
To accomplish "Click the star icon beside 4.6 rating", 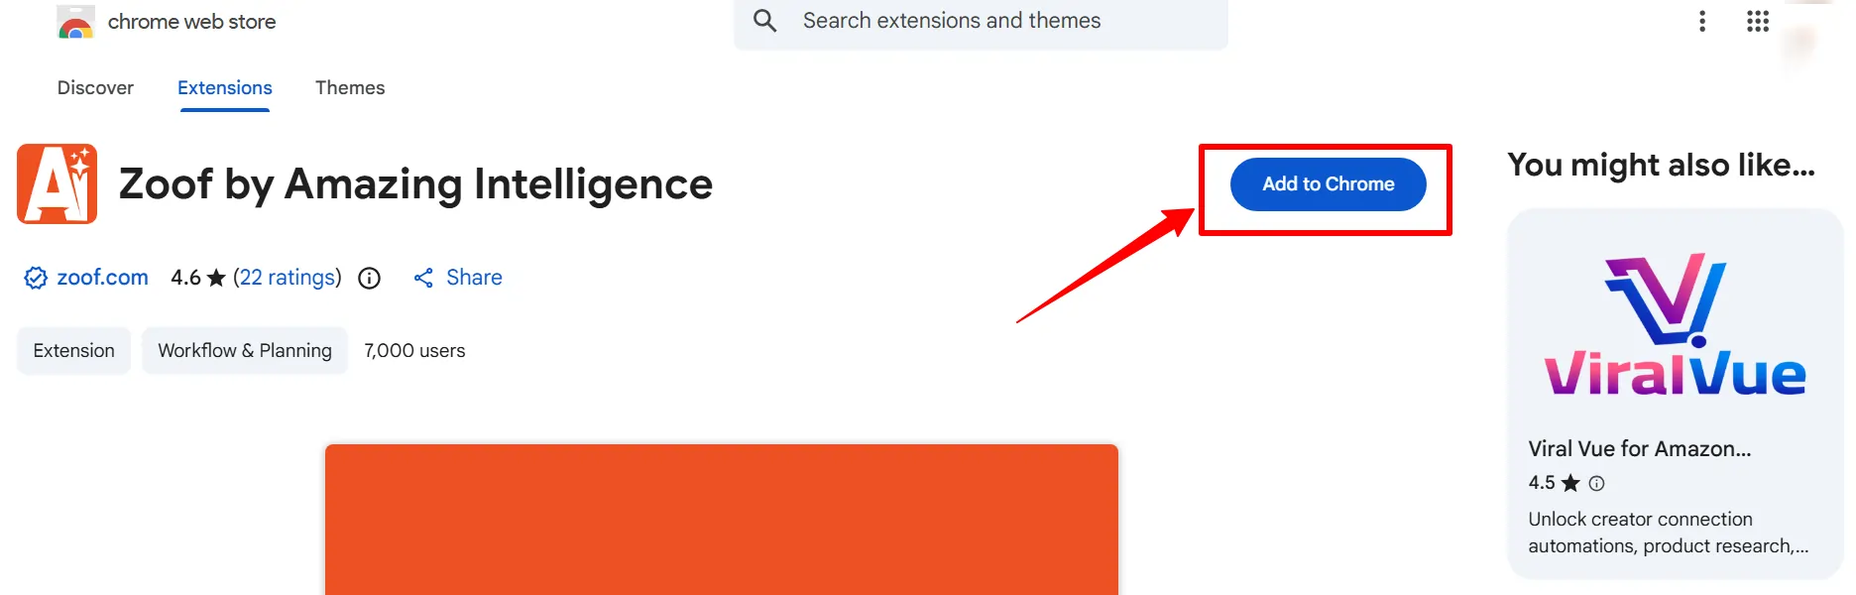I will coord(215,277).
